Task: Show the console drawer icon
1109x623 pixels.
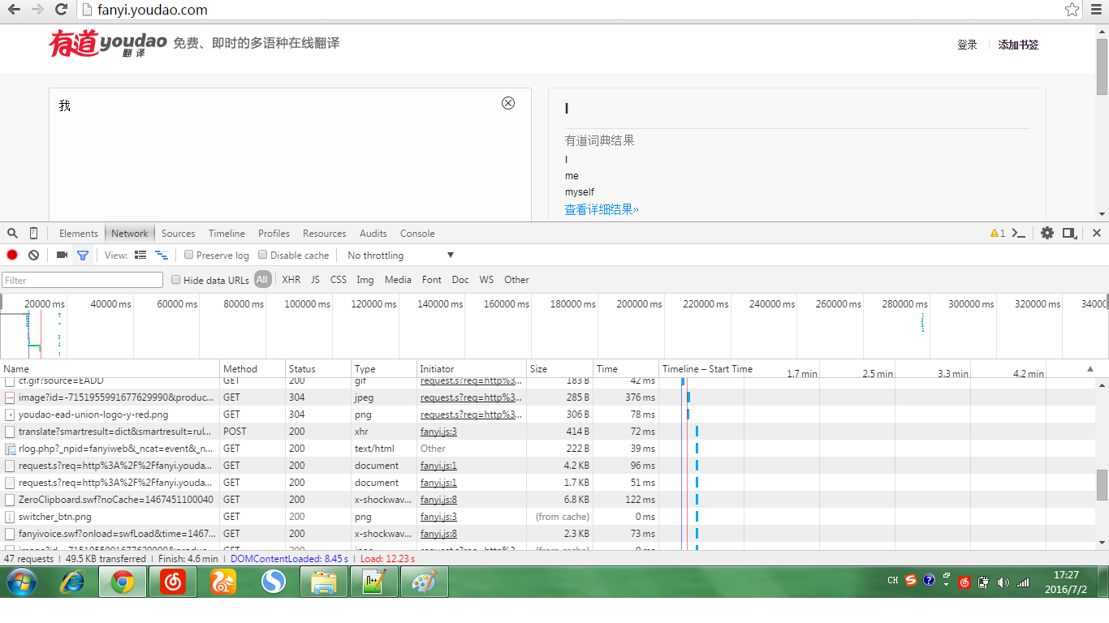Action: (x=1019, y=234)
